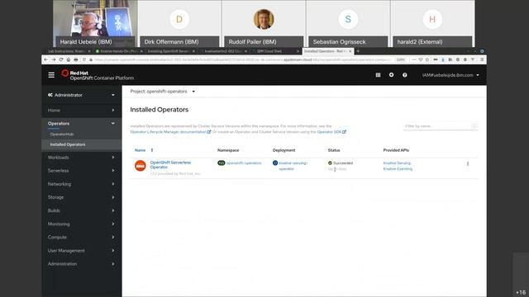Image resolution: width=529 pixels, height=297 pixels.
Task: Click the browser print icon
Action: (76, 59)
